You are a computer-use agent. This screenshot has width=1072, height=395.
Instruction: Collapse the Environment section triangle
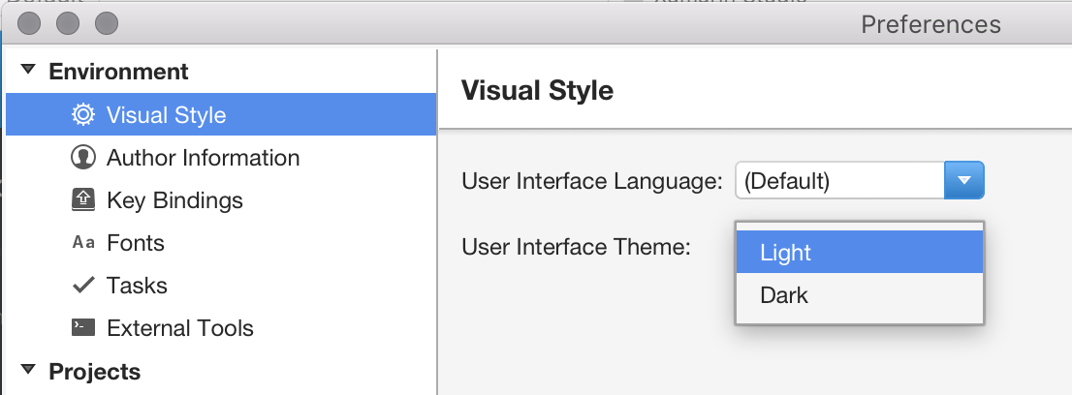pyautogui.click(x=28, y=72)
